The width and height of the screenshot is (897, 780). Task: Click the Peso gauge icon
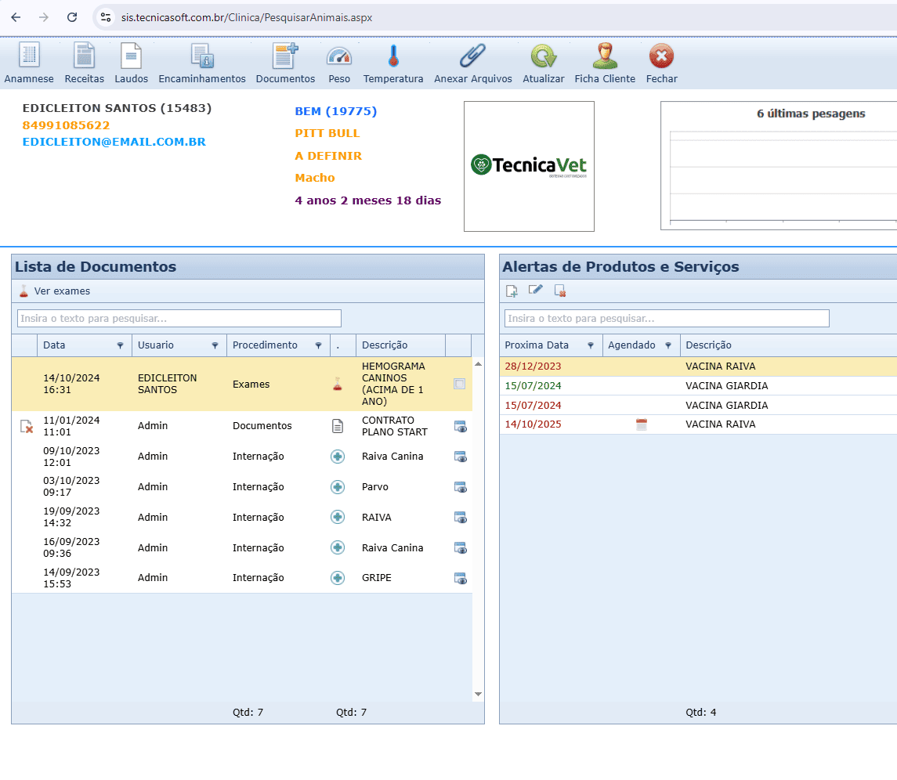tap(339, 56)
